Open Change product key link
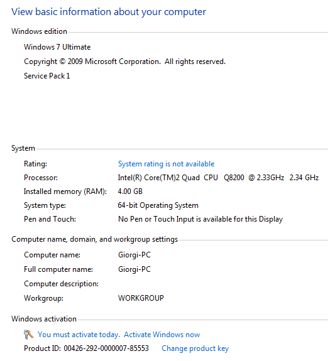The height and width of the screenshot is (361, 328). pyautogui.click(x=195, y=348)
